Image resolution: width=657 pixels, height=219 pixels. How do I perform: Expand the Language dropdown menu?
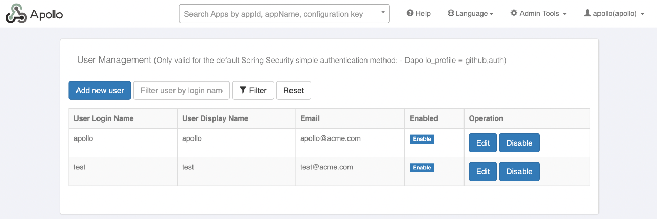click(470, 14)
